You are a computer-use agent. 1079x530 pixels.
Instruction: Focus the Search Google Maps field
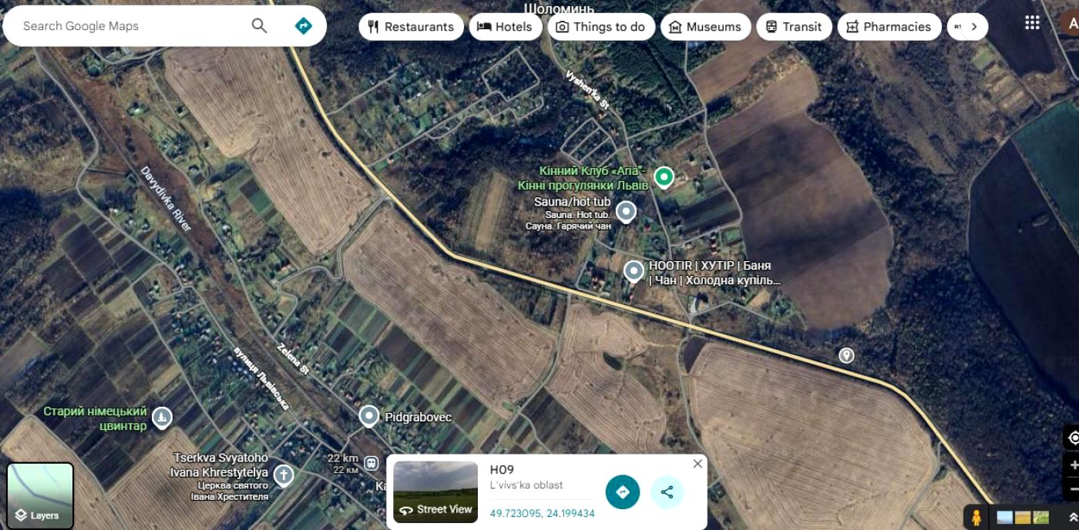[x=131, y=26]
